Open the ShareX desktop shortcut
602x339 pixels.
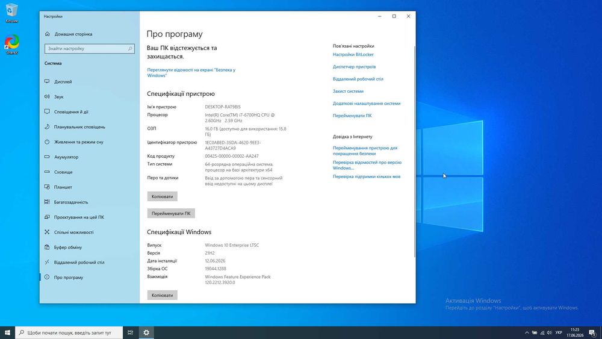(11, 45)
